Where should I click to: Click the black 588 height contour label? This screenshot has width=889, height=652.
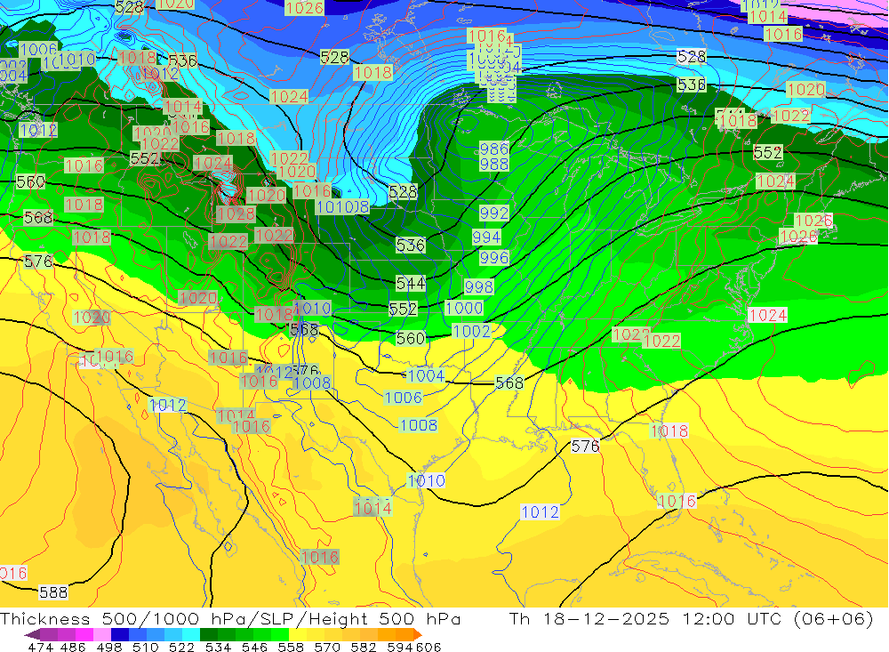click(53, 592)
